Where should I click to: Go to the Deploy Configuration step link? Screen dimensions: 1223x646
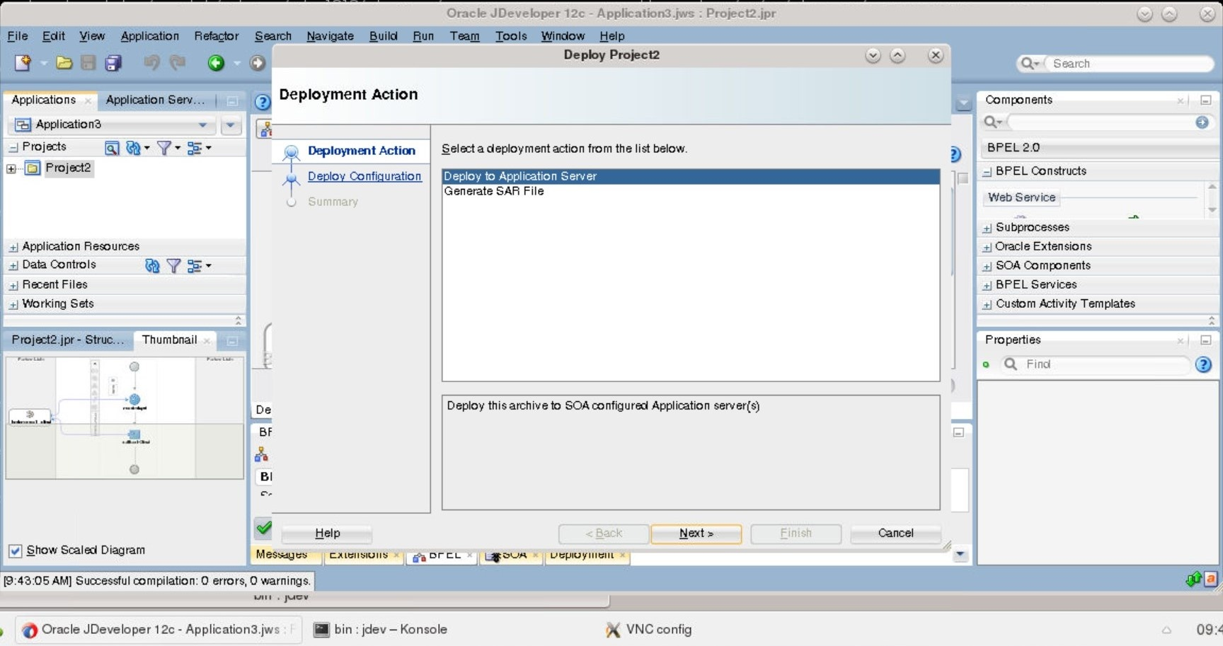pos(364,176)
